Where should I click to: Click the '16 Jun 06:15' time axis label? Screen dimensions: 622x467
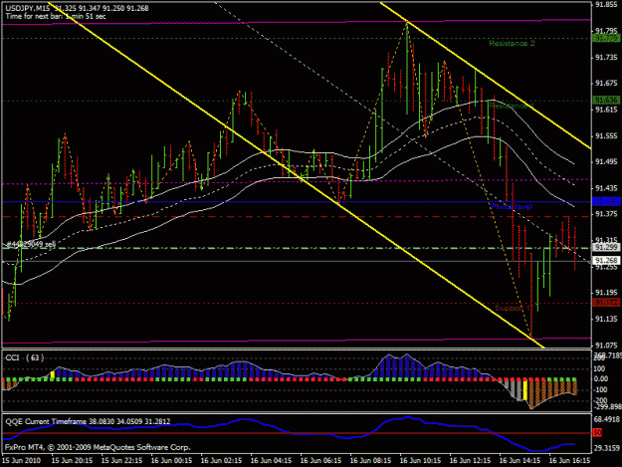[320, 461]
